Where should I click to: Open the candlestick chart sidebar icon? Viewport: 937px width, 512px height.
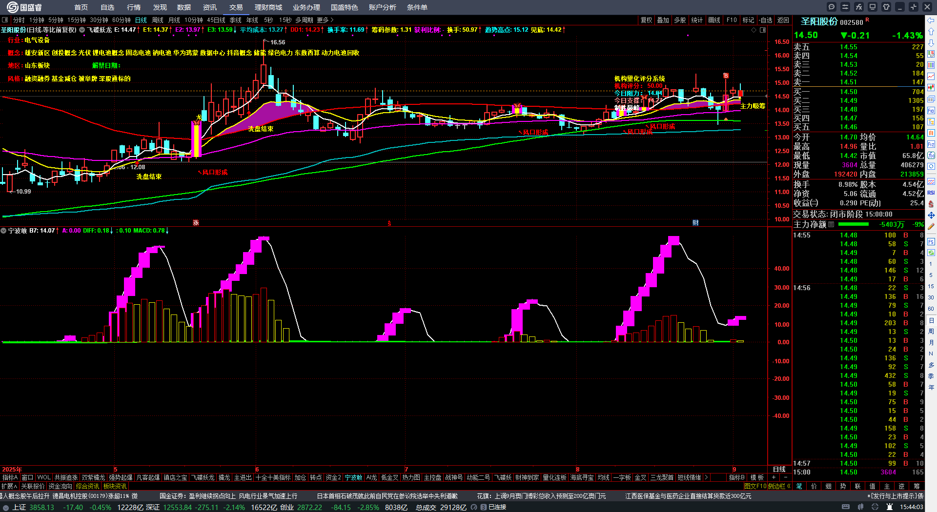[931, 88]
